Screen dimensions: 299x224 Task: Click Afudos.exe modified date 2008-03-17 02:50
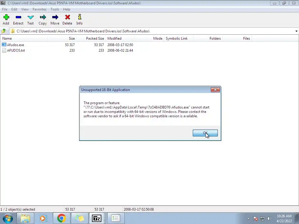[120, 45]
